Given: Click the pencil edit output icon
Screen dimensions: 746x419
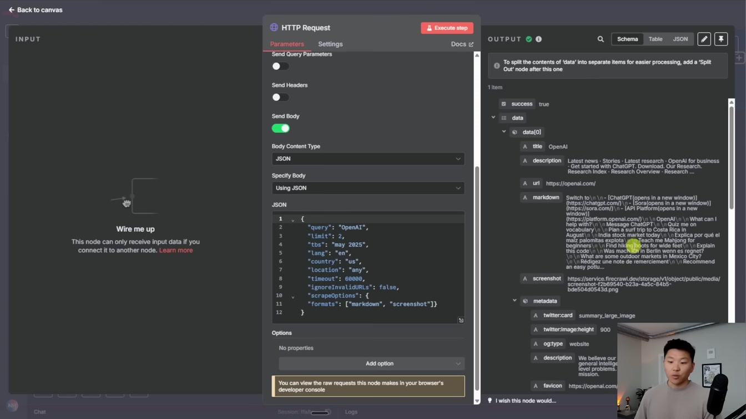Looking at the screenshot, I should pyautogui.click(x=704, y=39).
